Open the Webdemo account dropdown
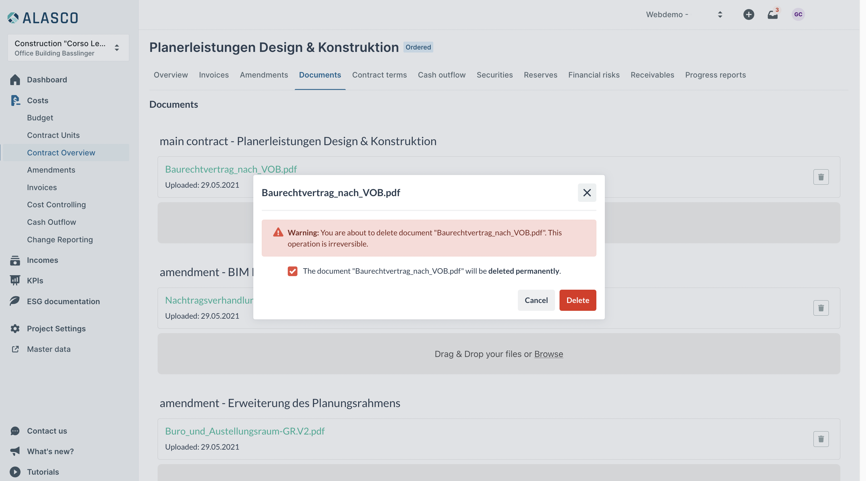The height and width of the screenshot is (481, 866). 685,14
